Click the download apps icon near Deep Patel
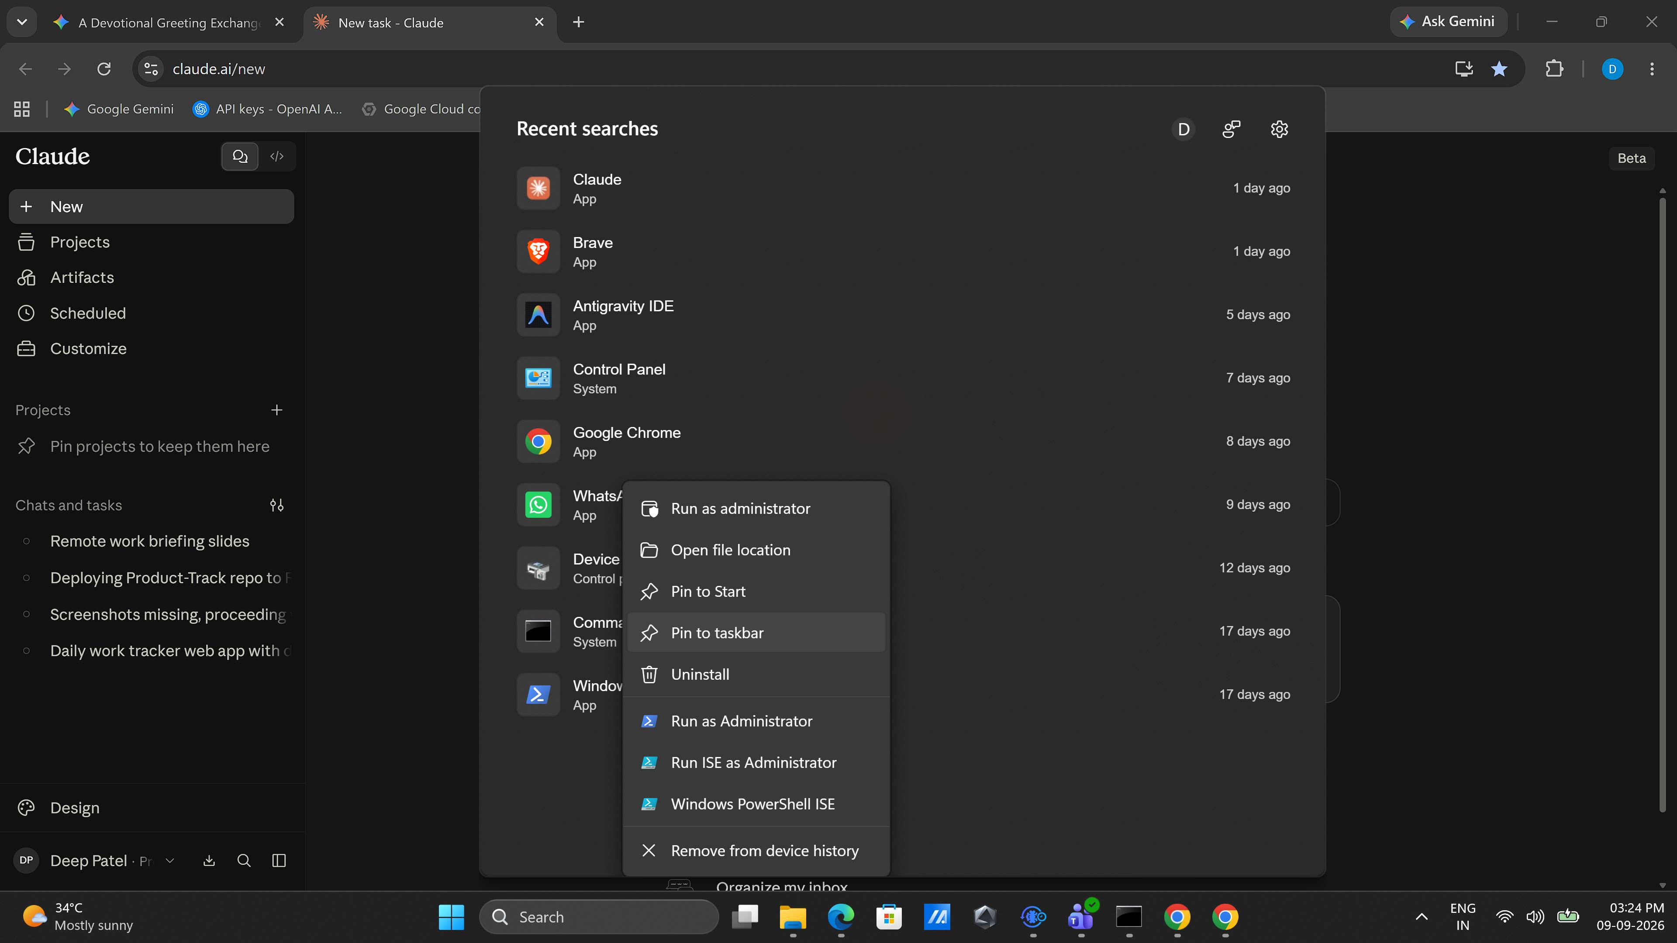Viewport: 1677px width, 943px height. (208, 860)
